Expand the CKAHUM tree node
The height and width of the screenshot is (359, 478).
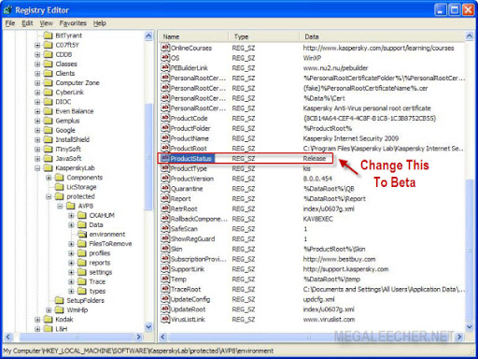[x=71, y=215]
